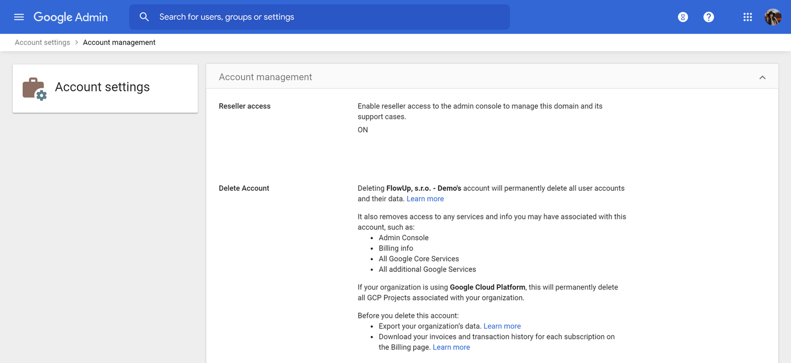Collapse the Account management section
The image size is (791, 363).
tap(762, 77)
